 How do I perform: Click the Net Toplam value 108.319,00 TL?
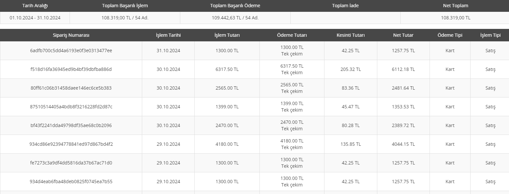coord(455,18)
